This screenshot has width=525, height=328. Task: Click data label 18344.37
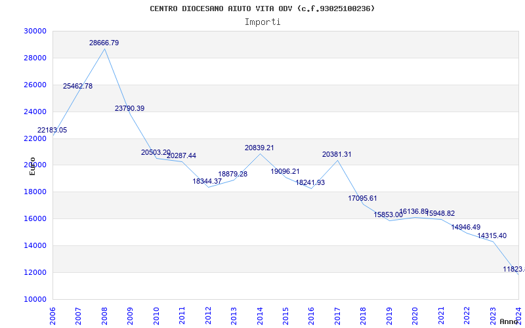tap(207, 181)
